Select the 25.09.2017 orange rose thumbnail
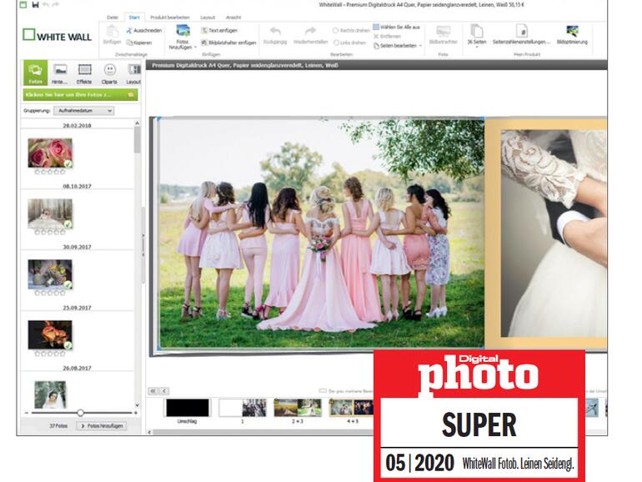The image size is (642, 482). pos(50,334)
